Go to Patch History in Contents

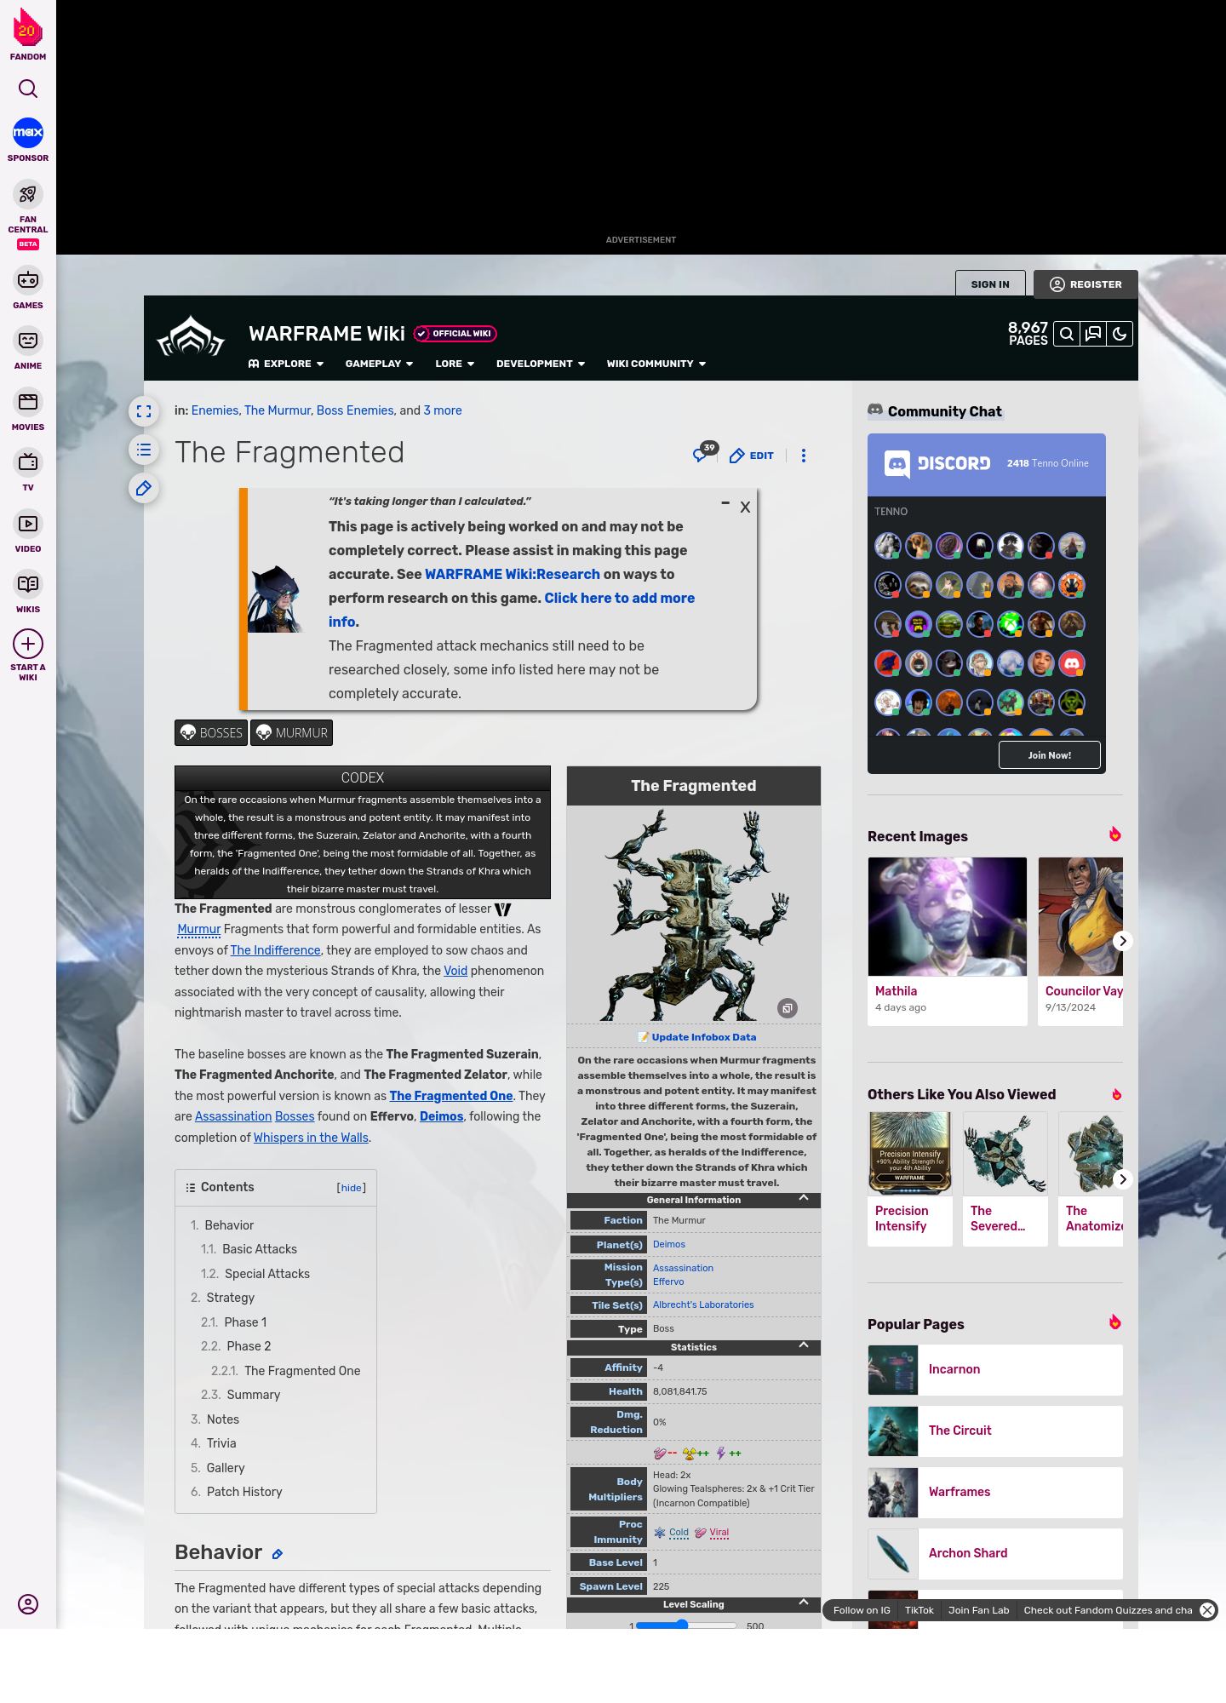244,1492
